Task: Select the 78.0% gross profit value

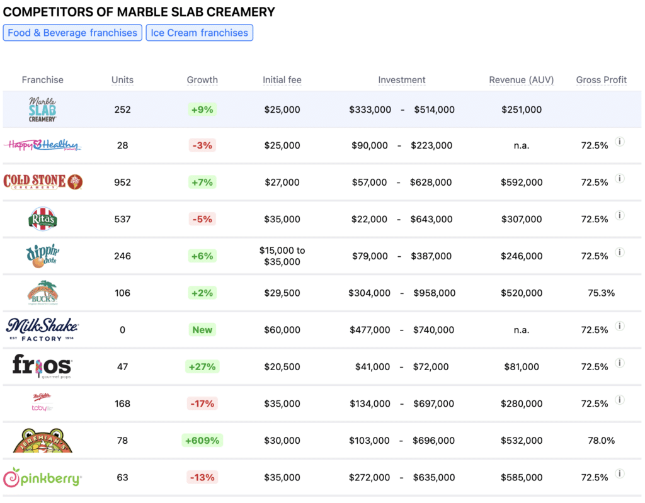Action: pos(602,441)
